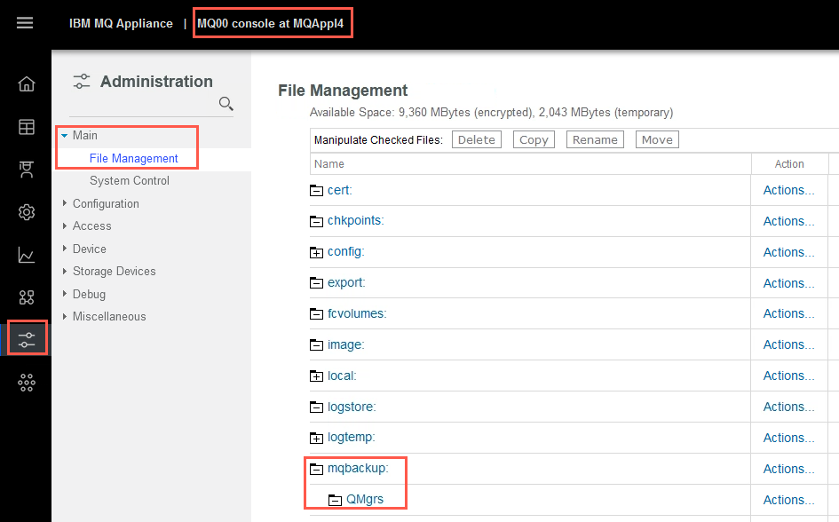Go to the Home icon in sidebar
839x522 pixels.
tap(27, 84)
